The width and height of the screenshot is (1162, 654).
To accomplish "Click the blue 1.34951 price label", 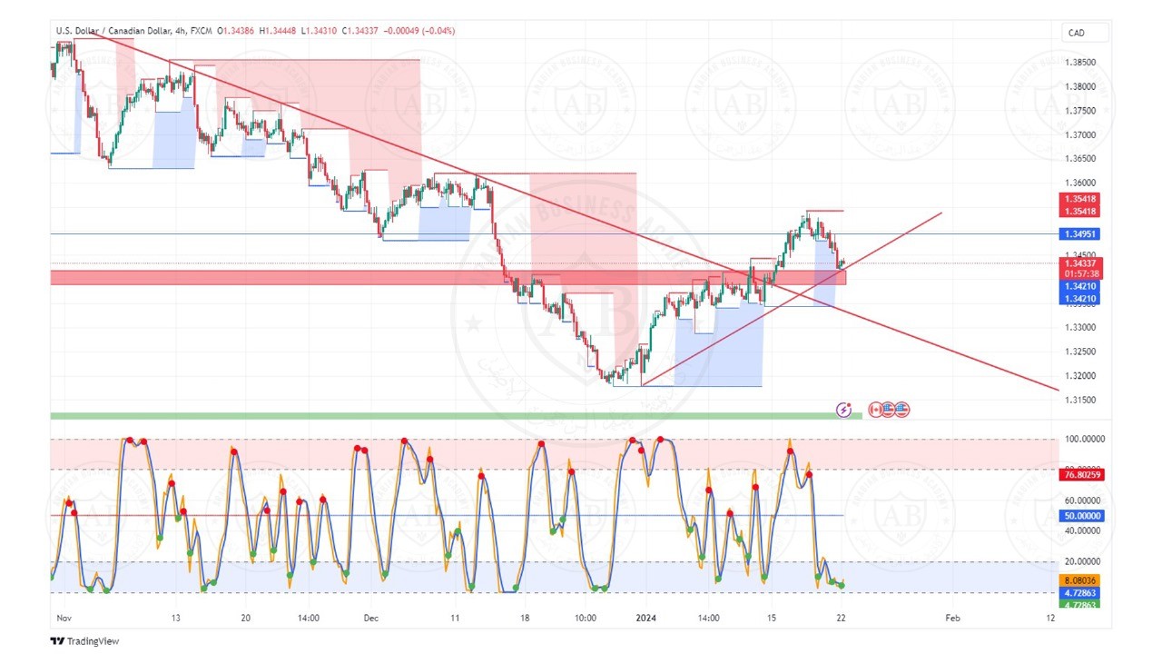I will pos(1080,233).
